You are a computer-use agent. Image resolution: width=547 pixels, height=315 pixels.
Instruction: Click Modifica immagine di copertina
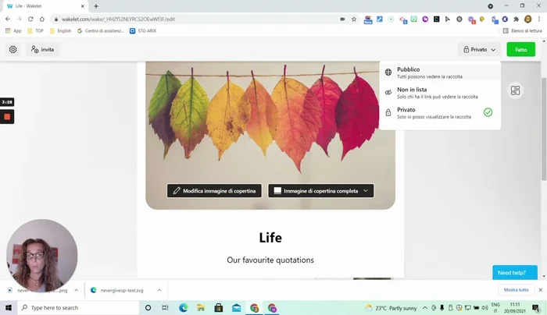click(214, 191)
